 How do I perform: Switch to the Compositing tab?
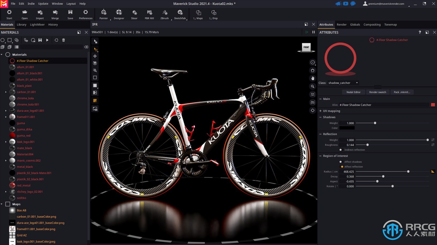click(x=372, y=25)
